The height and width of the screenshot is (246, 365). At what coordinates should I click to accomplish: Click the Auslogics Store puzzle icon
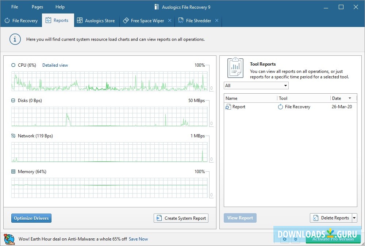click(80, 20)
